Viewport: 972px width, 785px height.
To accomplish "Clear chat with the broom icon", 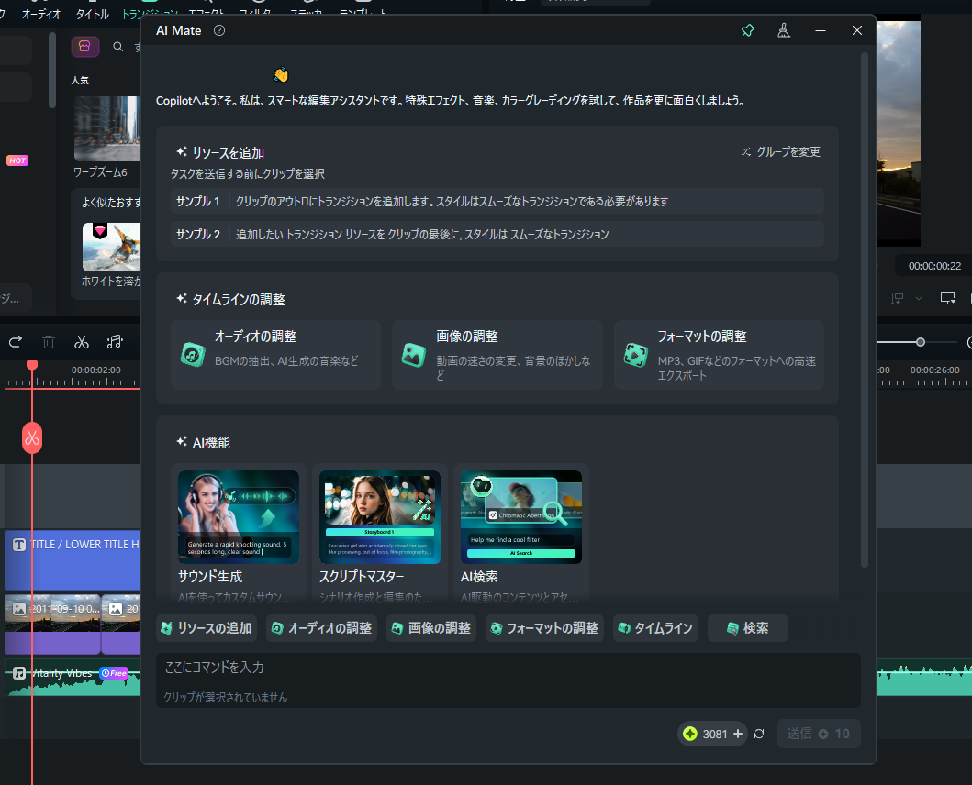I will [x=784, y=30].
